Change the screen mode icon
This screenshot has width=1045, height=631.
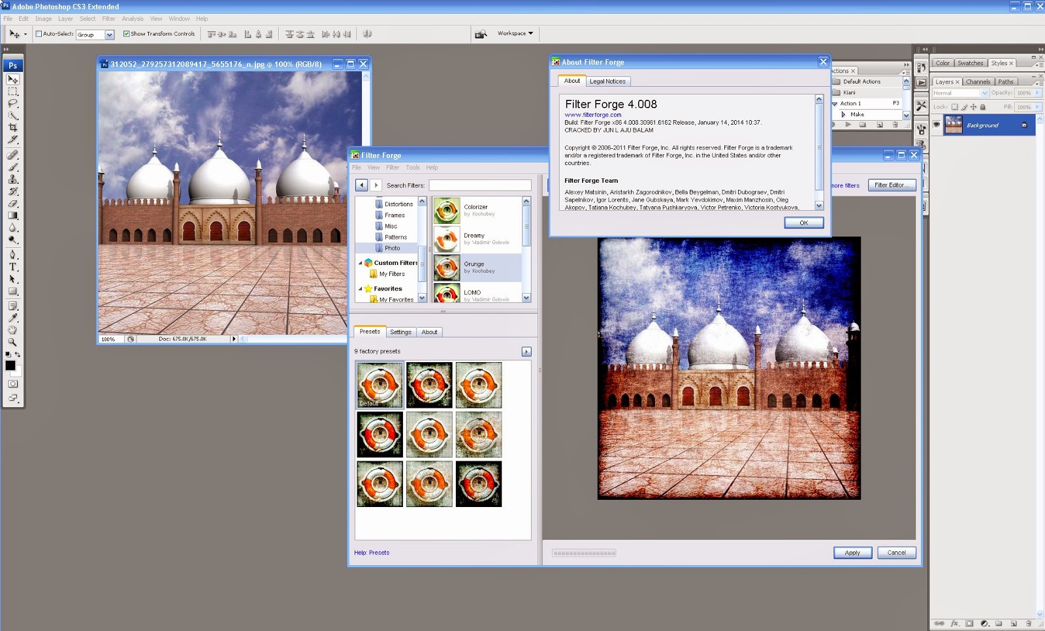(12, 398)
